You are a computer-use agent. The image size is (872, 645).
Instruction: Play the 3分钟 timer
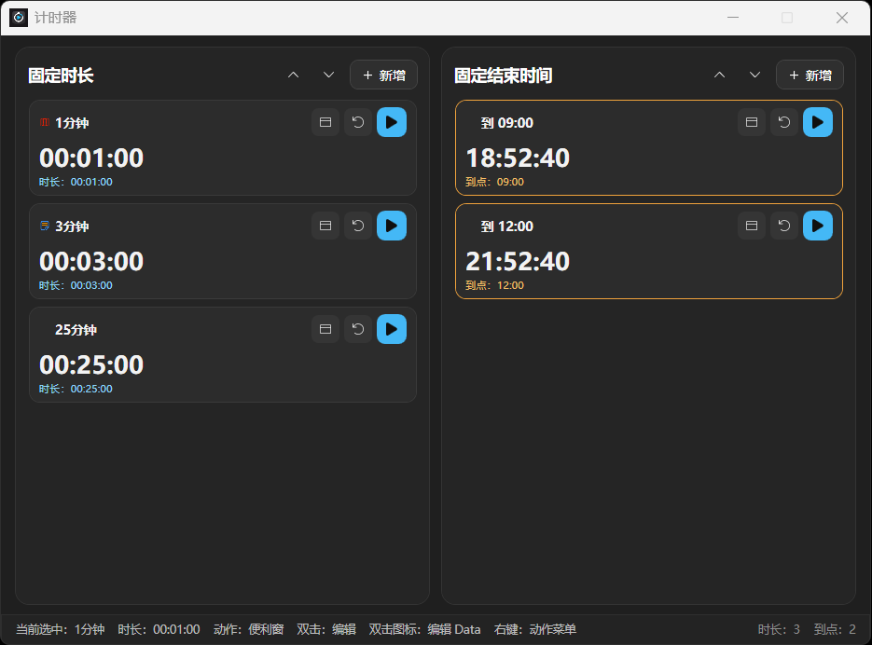coord(392,226)
